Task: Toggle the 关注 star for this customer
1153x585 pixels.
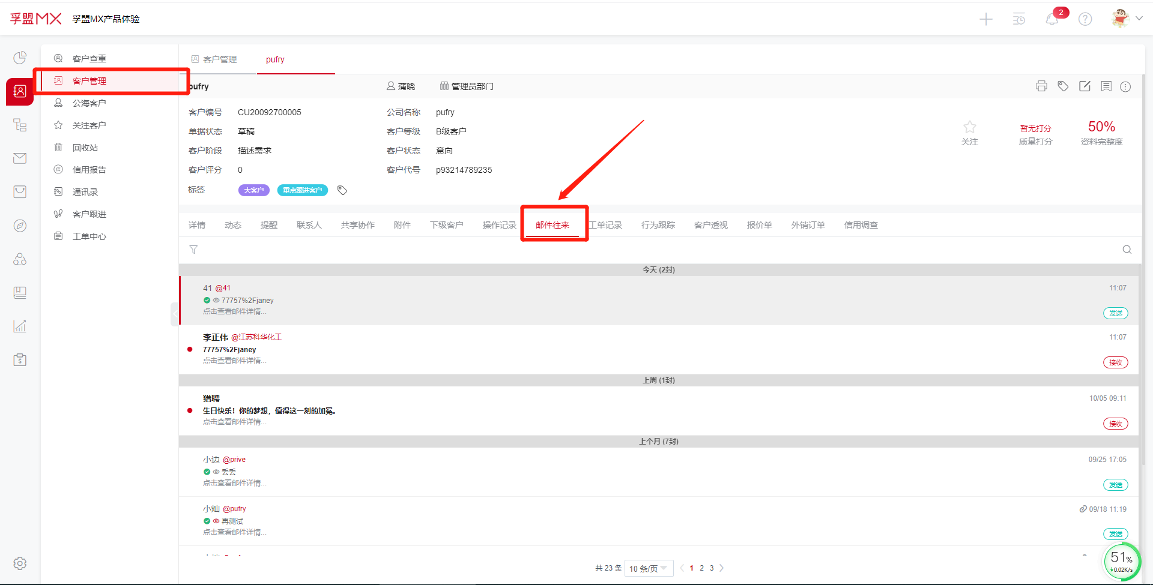Action: (969, 127)
